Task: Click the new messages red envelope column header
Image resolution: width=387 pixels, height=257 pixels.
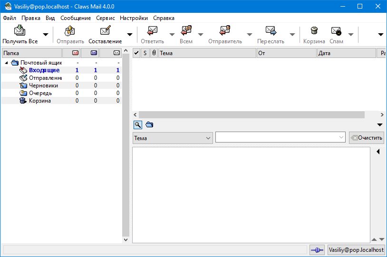Action: [72, 53]
